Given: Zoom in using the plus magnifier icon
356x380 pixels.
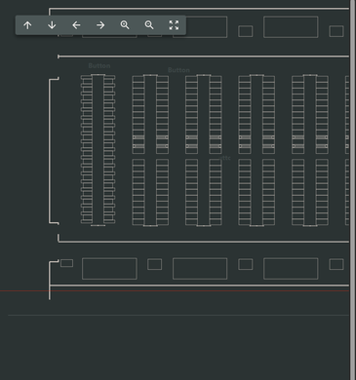Looking at the screenshot, I should click(125, 25).
